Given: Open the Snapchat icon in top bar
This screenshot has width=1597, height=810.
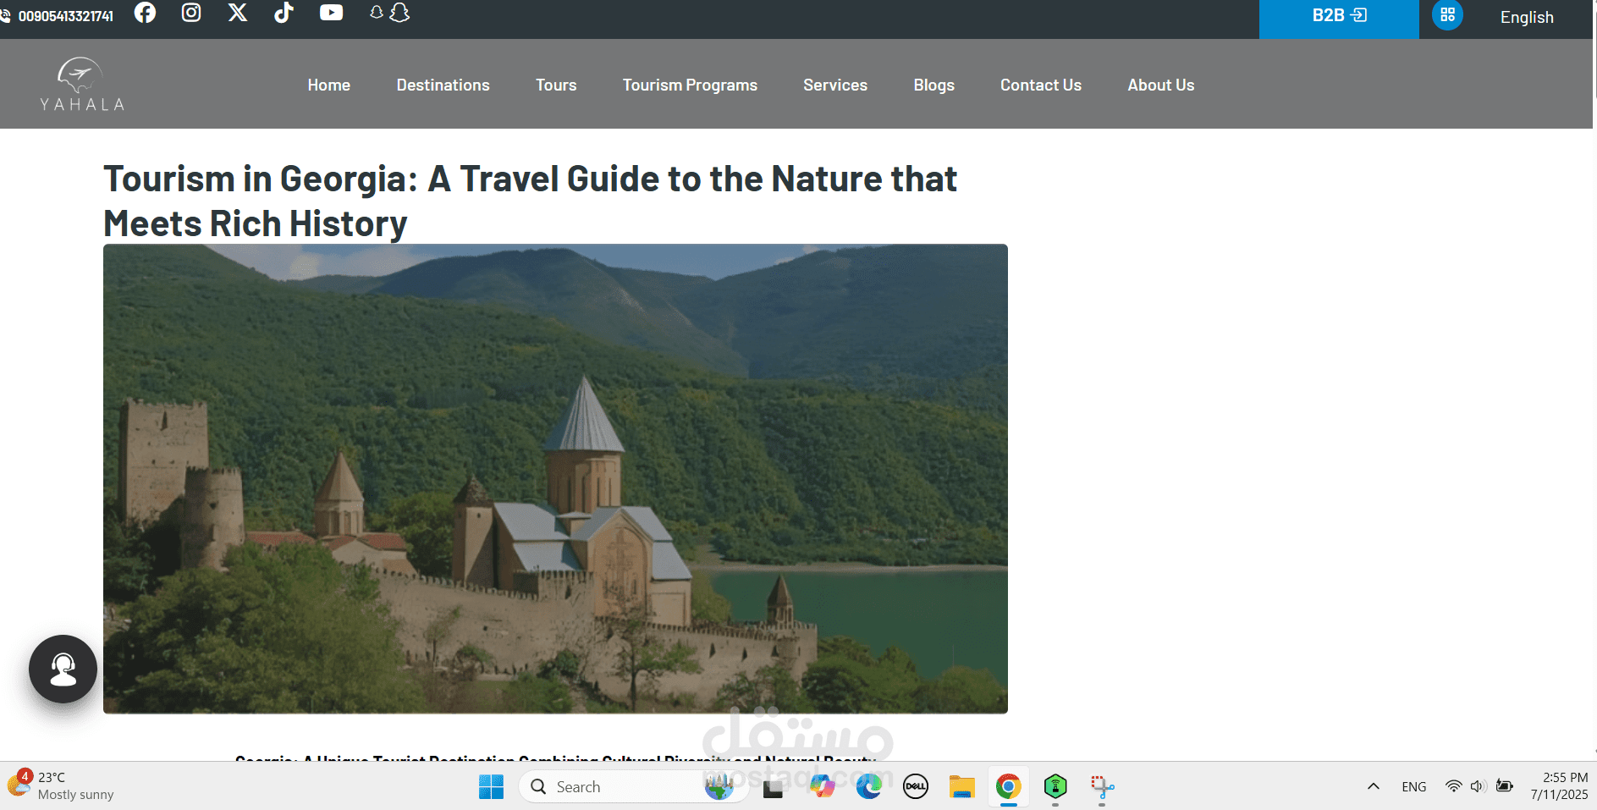Looking at the screenshot, I should [390, 13].
